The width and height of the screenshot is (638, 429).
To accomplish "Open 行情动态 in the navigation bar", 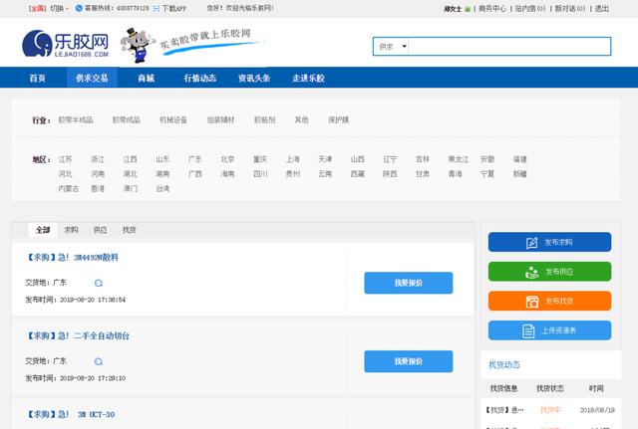I will 199,78.
